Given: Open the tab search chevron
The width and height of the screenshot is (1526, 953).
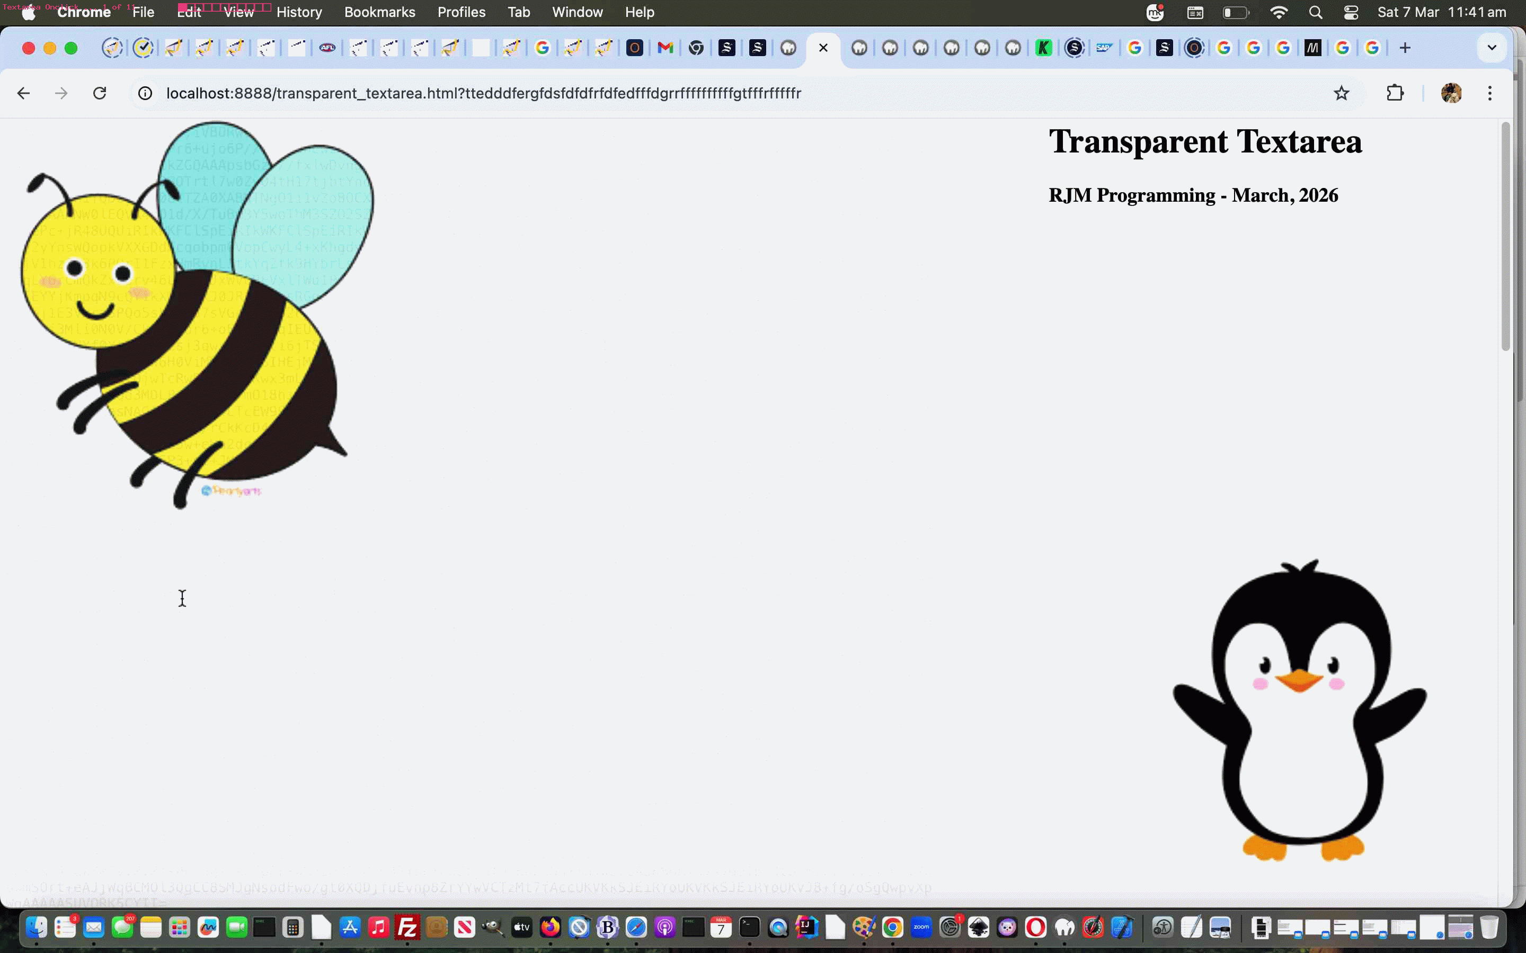Looking at the screenshot, I should (x=1492, y=47).
